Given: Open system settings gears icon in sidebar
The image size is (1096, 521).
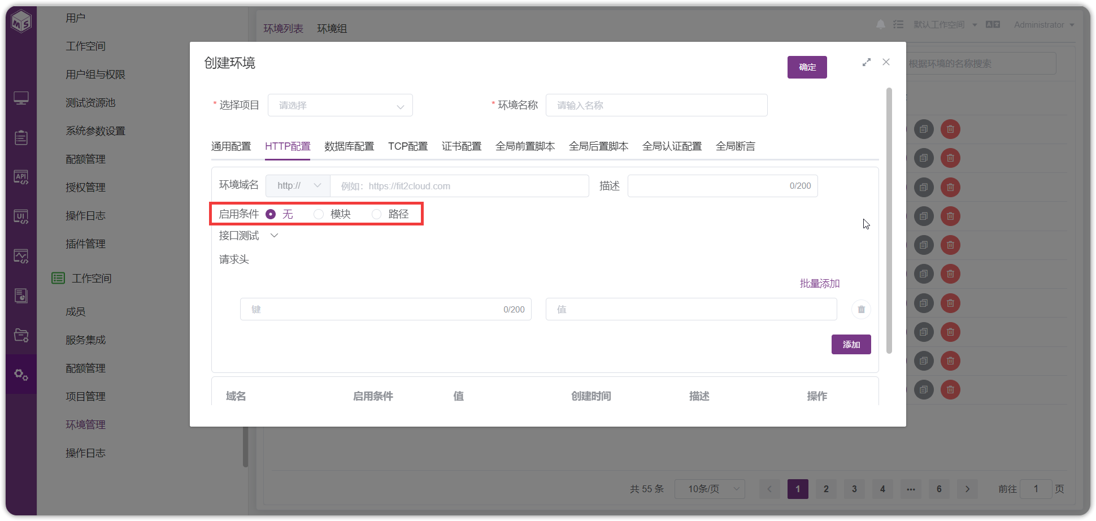Looking at the screenshot, I should pos(21,374).
